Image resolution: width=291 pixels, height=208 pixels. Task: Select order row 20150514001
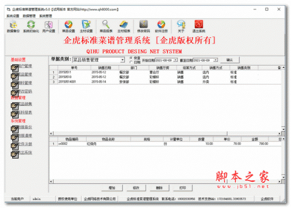(x=165, y=81)
